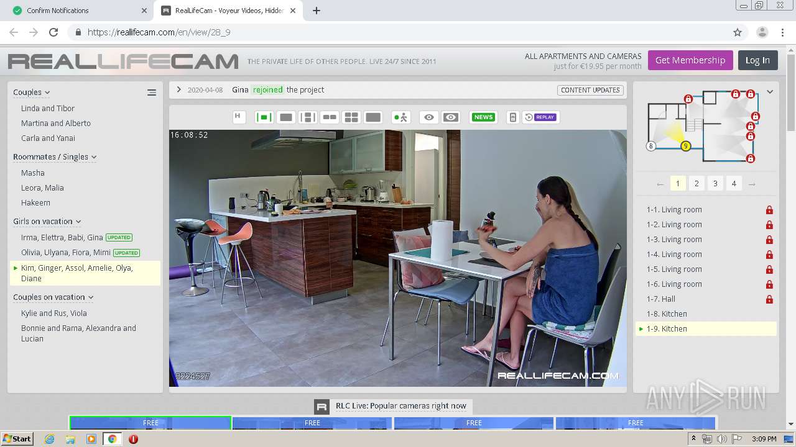Open the green NEWS button

tap(483, 117)
